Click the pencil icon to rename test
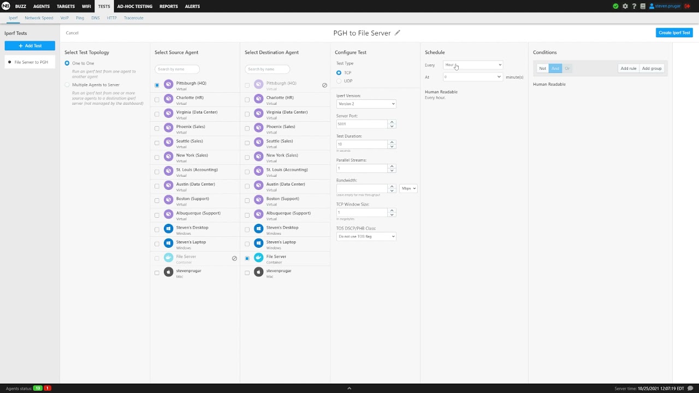The height and width of the screenshot is (393, 699). [x=398, y=33]
